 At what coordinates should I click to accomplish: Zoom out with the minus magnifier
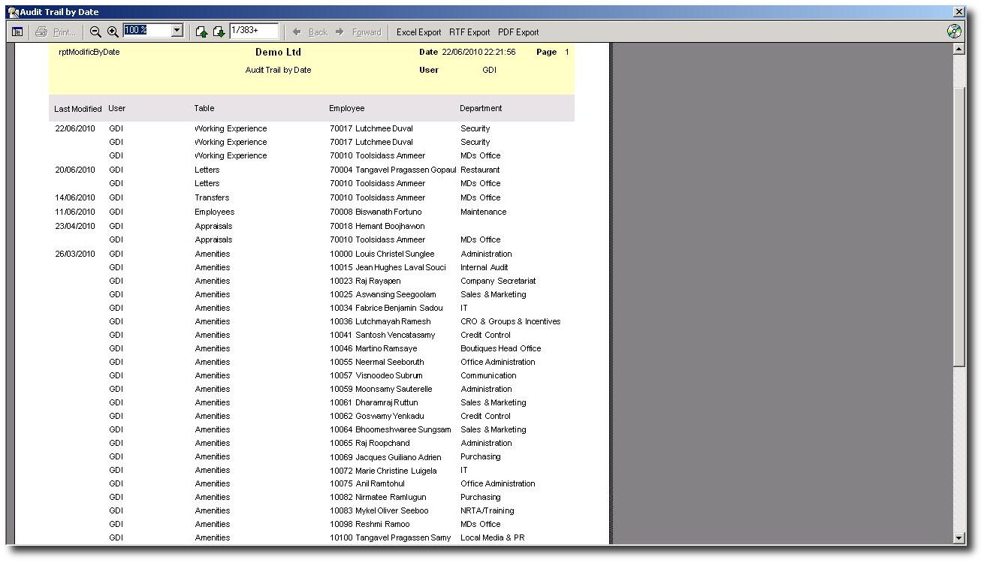pos(95,32)
